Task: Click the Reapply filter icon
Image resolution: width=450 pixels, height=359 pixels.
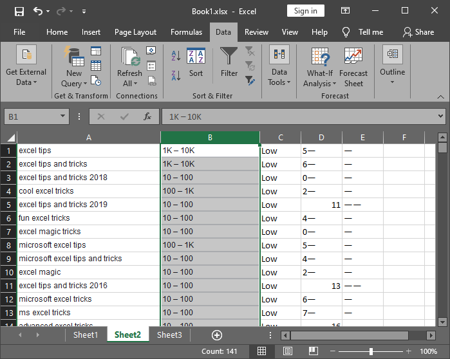Action: point(250,66)
